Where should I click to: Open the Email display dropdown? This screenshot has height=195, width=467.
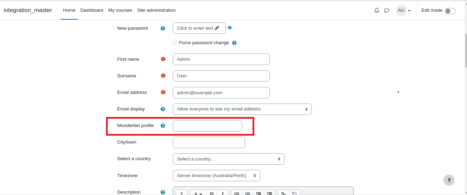pos(242,109)
